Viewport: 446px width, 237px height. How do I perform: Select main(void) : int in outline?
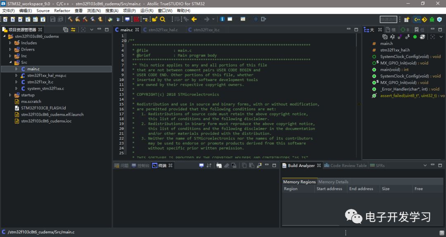click(390, 70)
